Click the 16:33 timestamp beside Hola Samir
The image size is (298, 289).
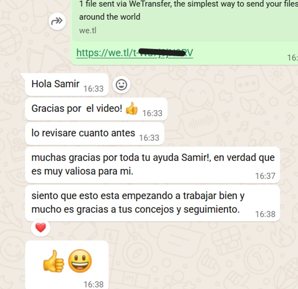tap(94, 89)
